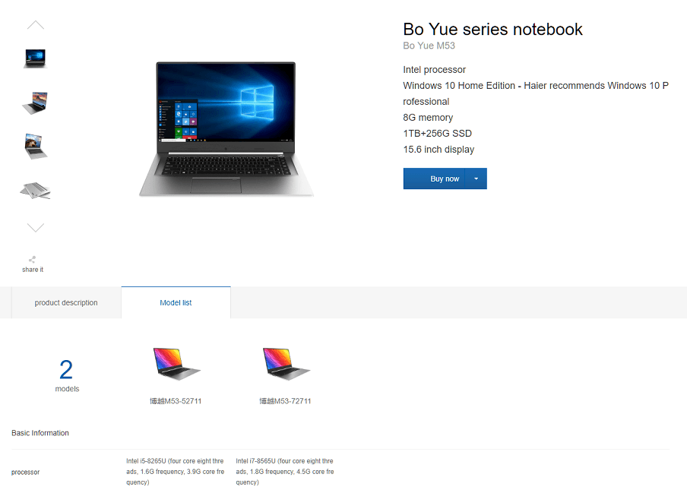The image size is (687, 493).
Task: Click the Basic Information section heading
Action: click(x=40, y=433)
